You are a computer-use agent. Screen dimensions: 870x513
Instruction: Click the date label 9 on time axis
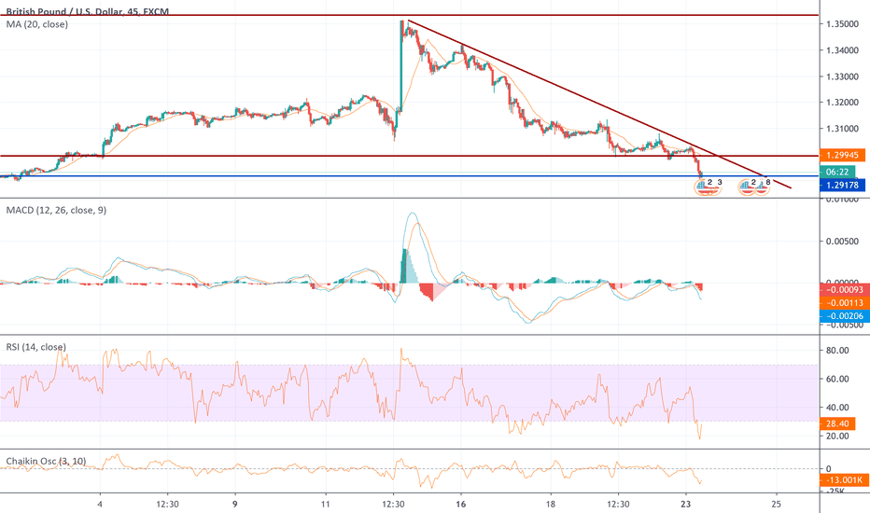pyautogui.click(x=234, y=500)
